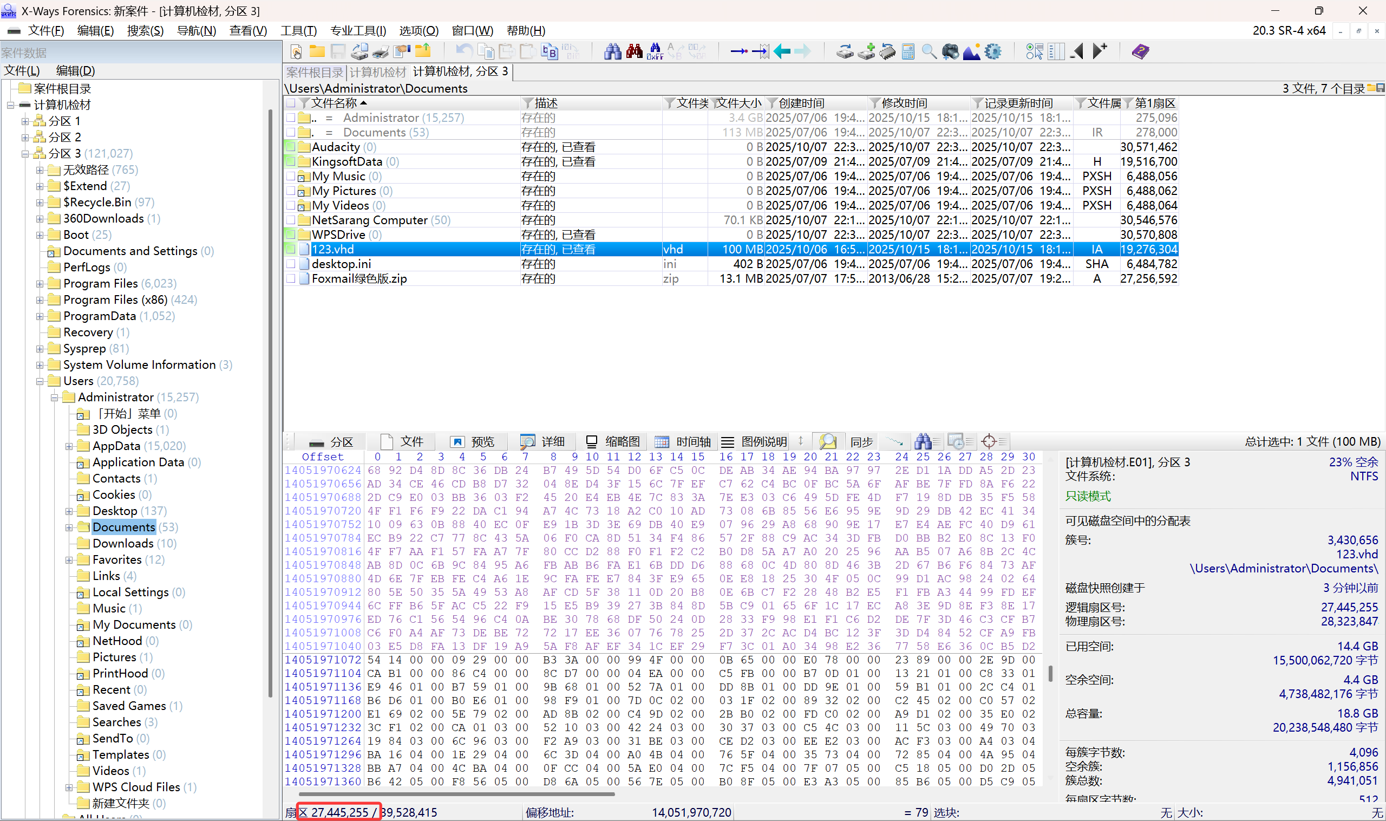Screen dimensions: 1386x821
Task: Click the Find Hex Values icon
Action: coord(655,51)
